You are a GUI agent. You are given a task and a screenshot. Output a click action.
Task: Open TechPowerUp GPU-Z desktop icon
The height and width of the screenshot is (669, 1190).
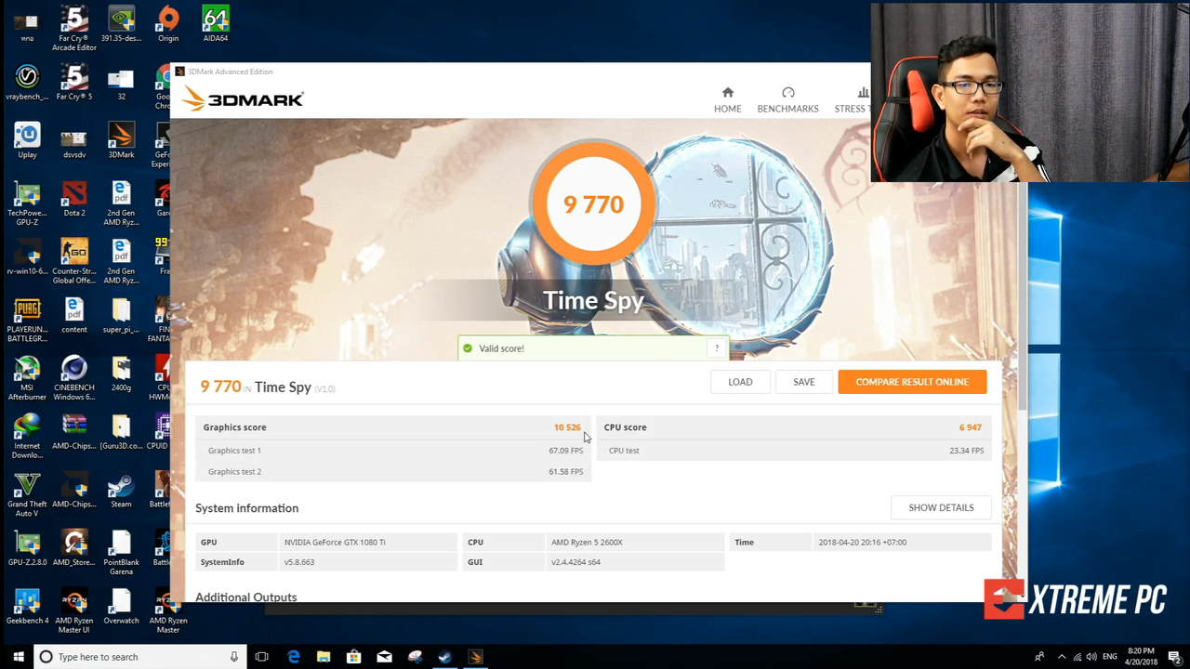27,203
